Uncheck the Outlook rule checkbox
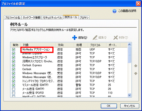Image resolution: width=142 pixels, height=111 pixels. [x=14, y=69]
